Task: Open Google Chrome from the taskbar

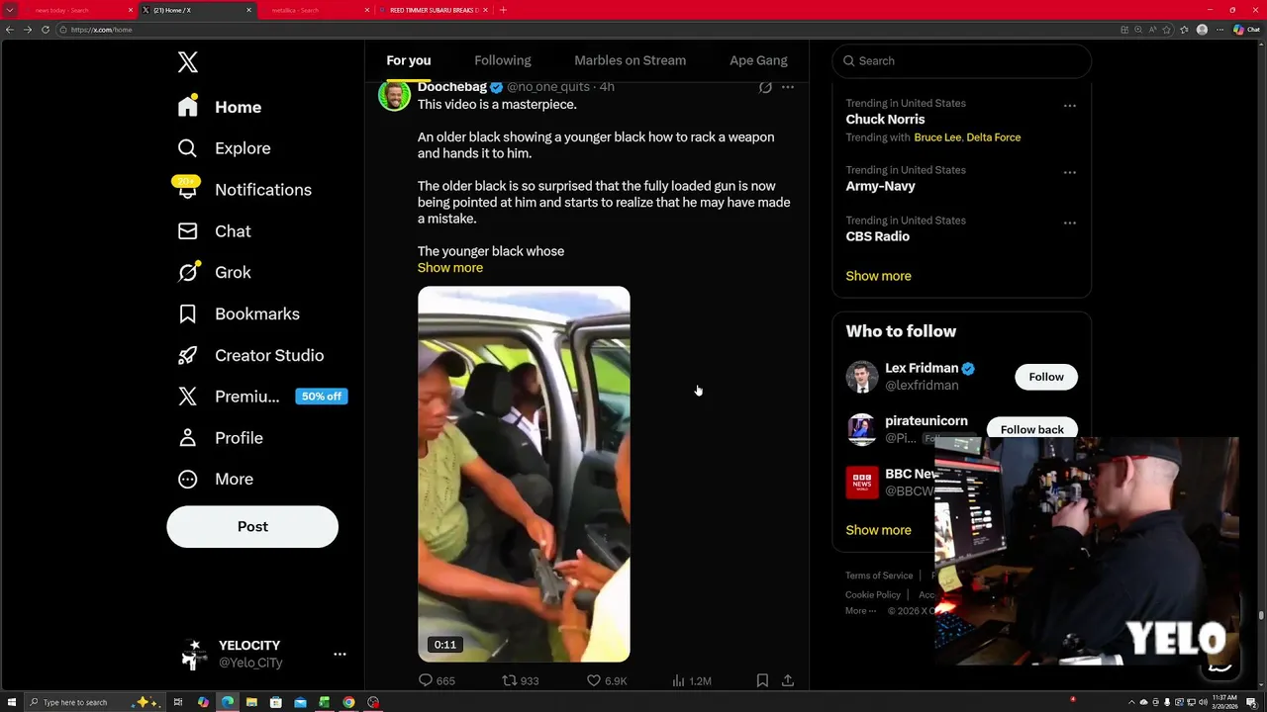Action: pyautogui.click(x=348, y=702)
